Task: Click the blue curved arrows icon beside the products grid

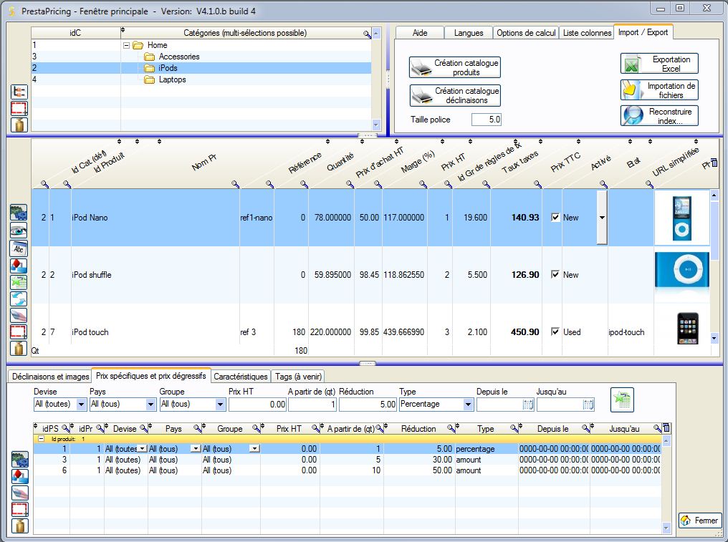Action: pyautogui.click(x=19, y=299)
